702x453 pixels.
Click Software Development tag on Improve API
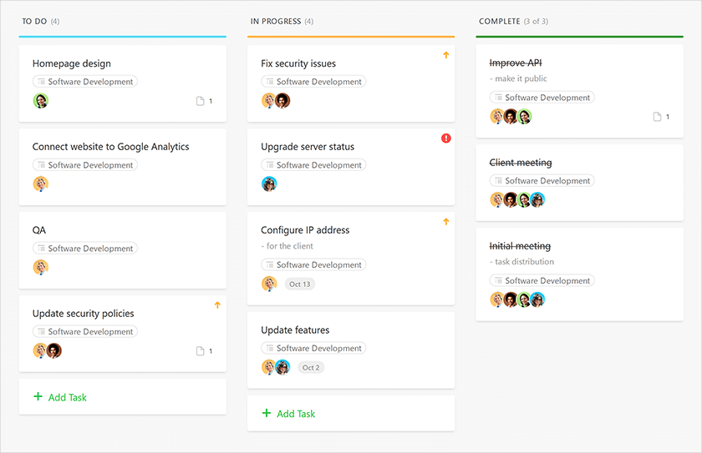[x=542, y=98]
